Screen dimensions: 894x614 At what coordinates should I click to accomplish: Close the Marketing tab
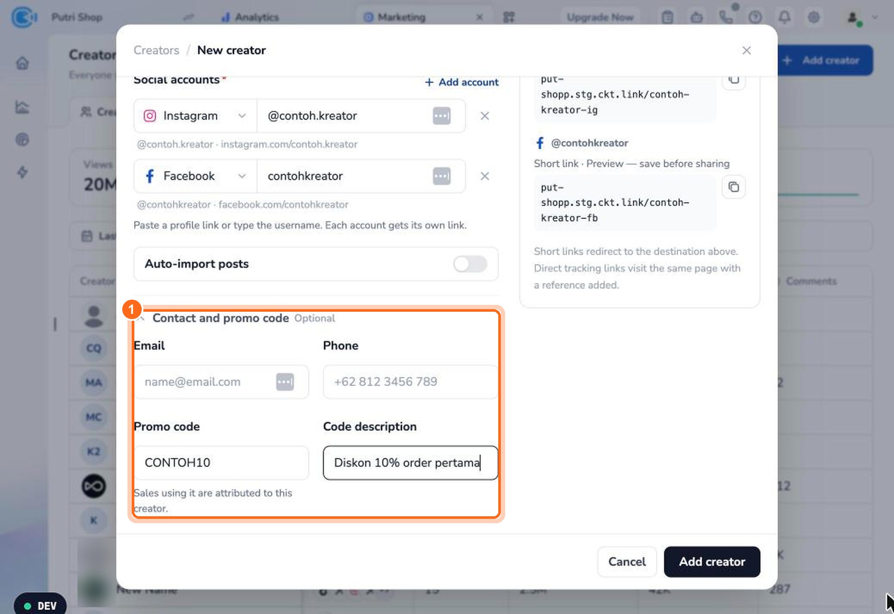tap(479, 17)
